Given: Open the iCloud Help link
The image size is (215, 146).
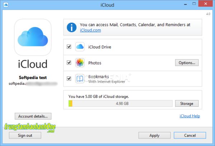Looking at the screenshot, I should pos(190,116).
